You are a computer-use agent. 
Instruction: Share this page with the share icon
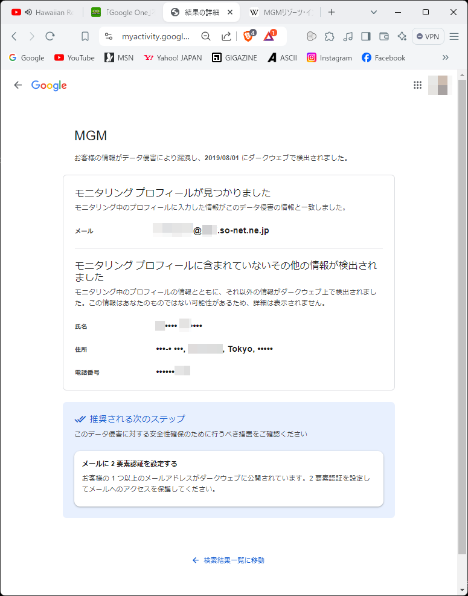click(x=226, y=36)
